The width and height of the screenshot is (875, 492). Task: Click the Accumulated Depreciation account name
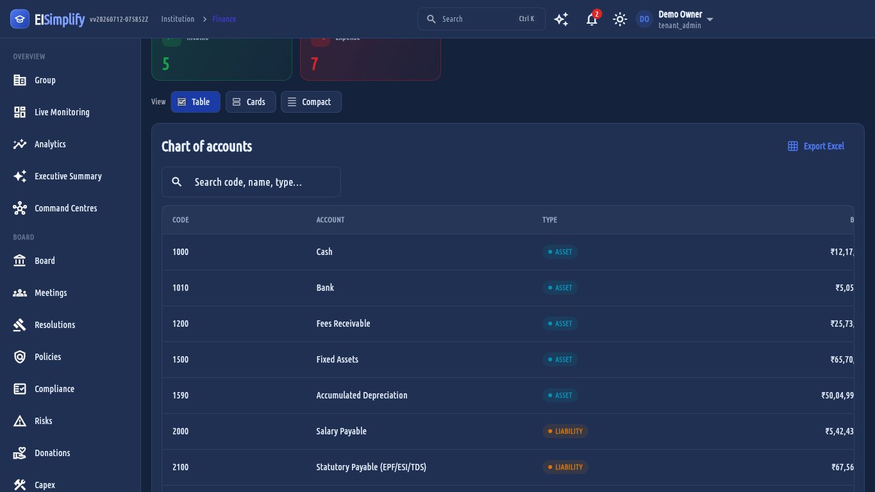click(x=362, y=395)
